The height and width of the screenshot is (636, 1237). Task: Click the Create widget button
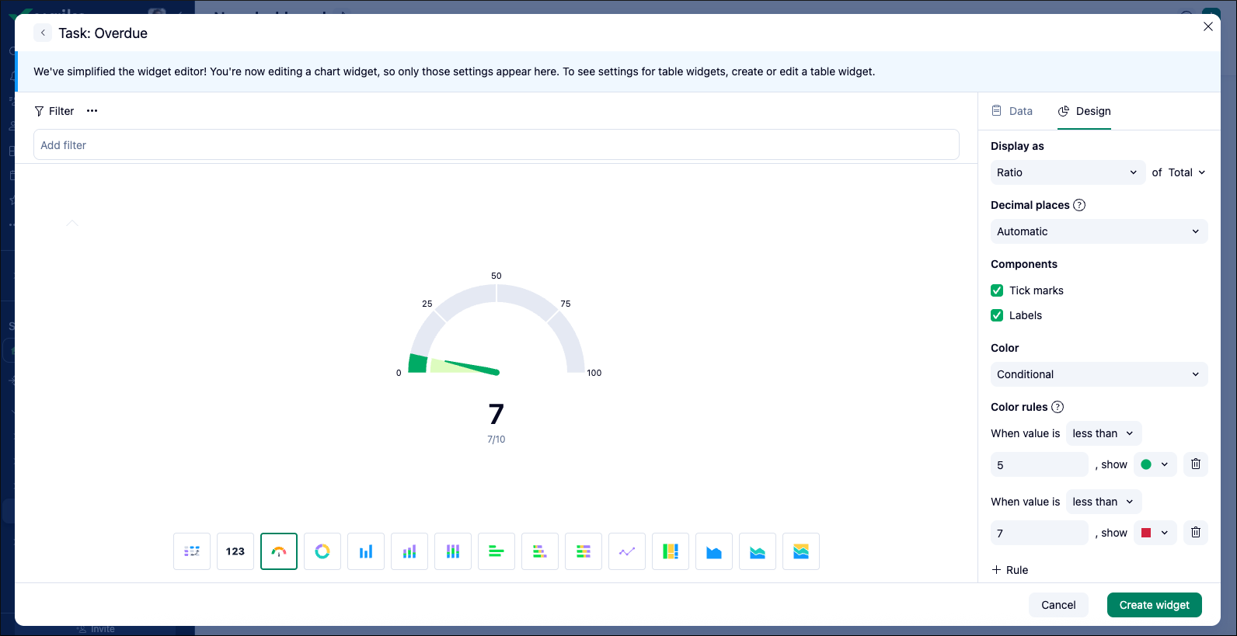[x=1154, y=605]
